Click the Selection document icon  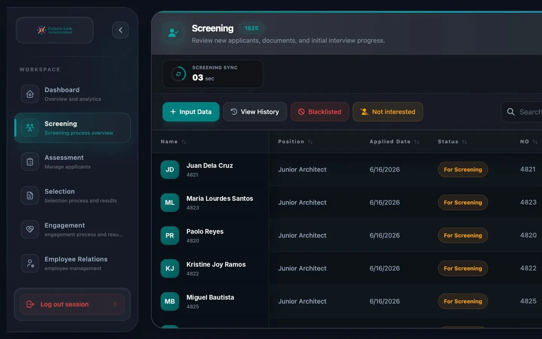[30, 196]
